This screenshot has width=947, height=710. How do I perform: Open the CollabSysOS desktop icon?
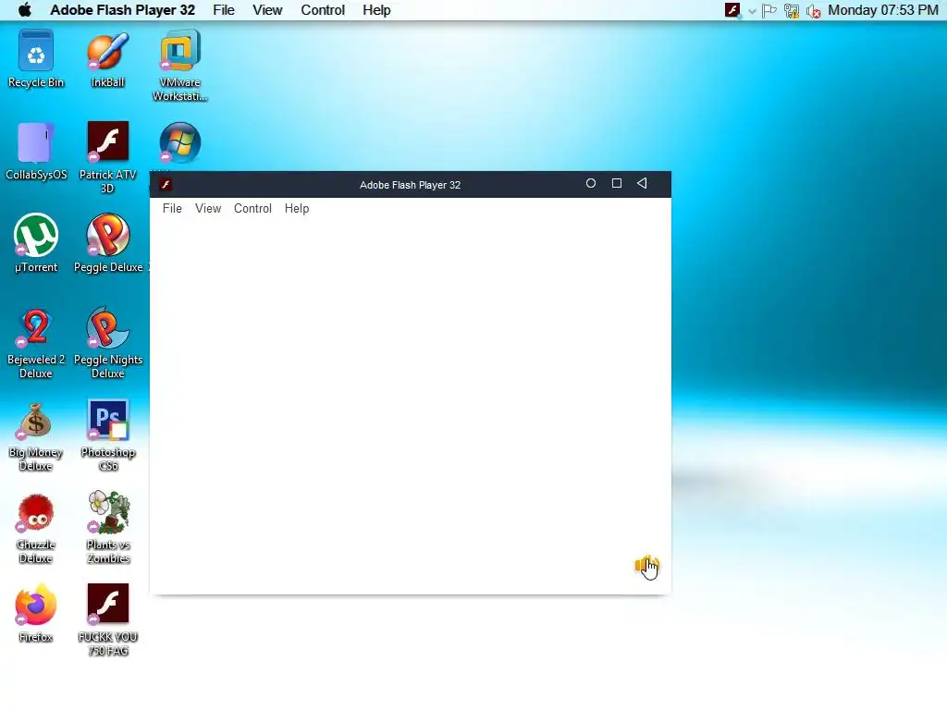(x=36, y=151)
